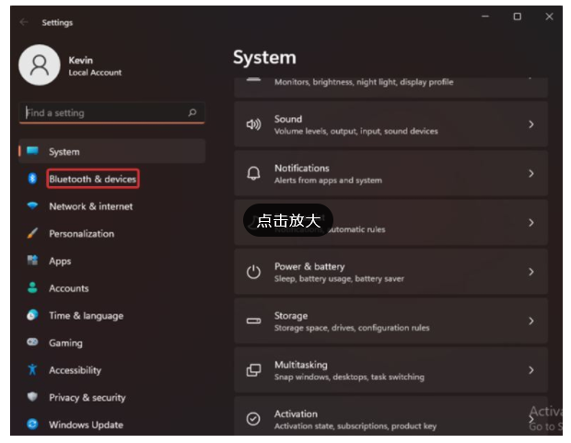The height and width of the screenshot is (443, 571).
Task: Expand the Notifications chevron arrow
Action: pyautogui.click(x=531, y=174)
